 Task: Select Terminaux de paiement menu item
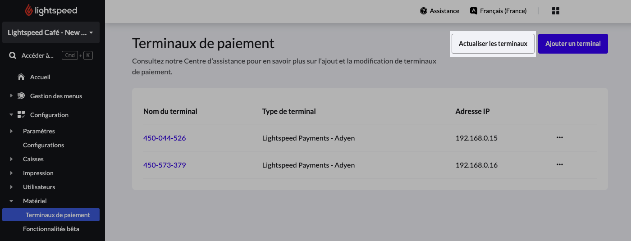[x=51, y=215]
